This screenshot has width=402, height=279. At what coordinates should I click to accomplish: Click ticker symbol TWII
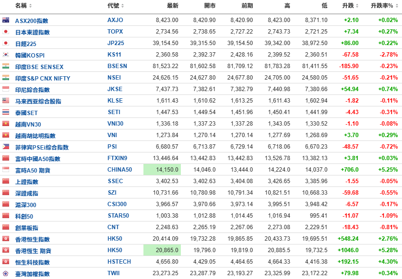[x=114, y=273]
